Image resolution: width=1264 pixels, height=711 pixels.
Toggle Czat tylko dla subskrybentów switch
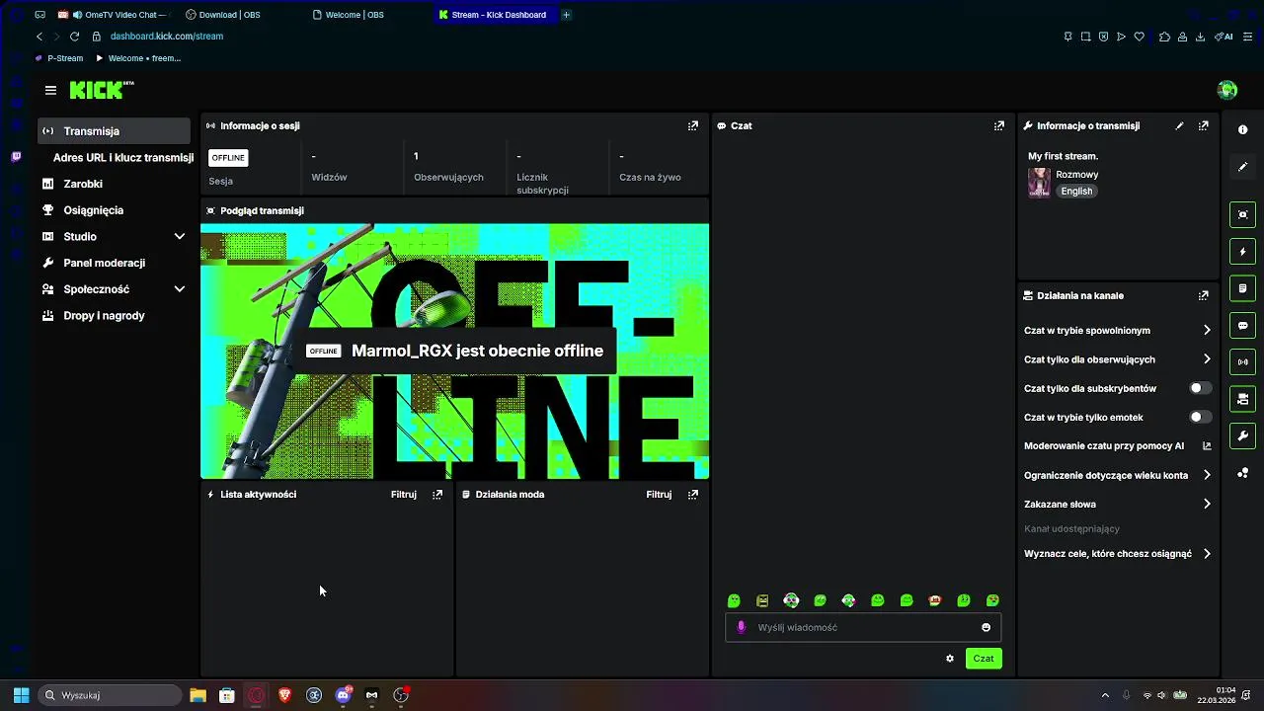[x=1201, y=388]
